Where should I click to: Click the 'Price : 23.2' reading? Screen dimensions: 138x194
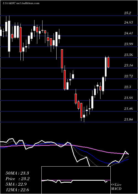click(x=17, y=179)
